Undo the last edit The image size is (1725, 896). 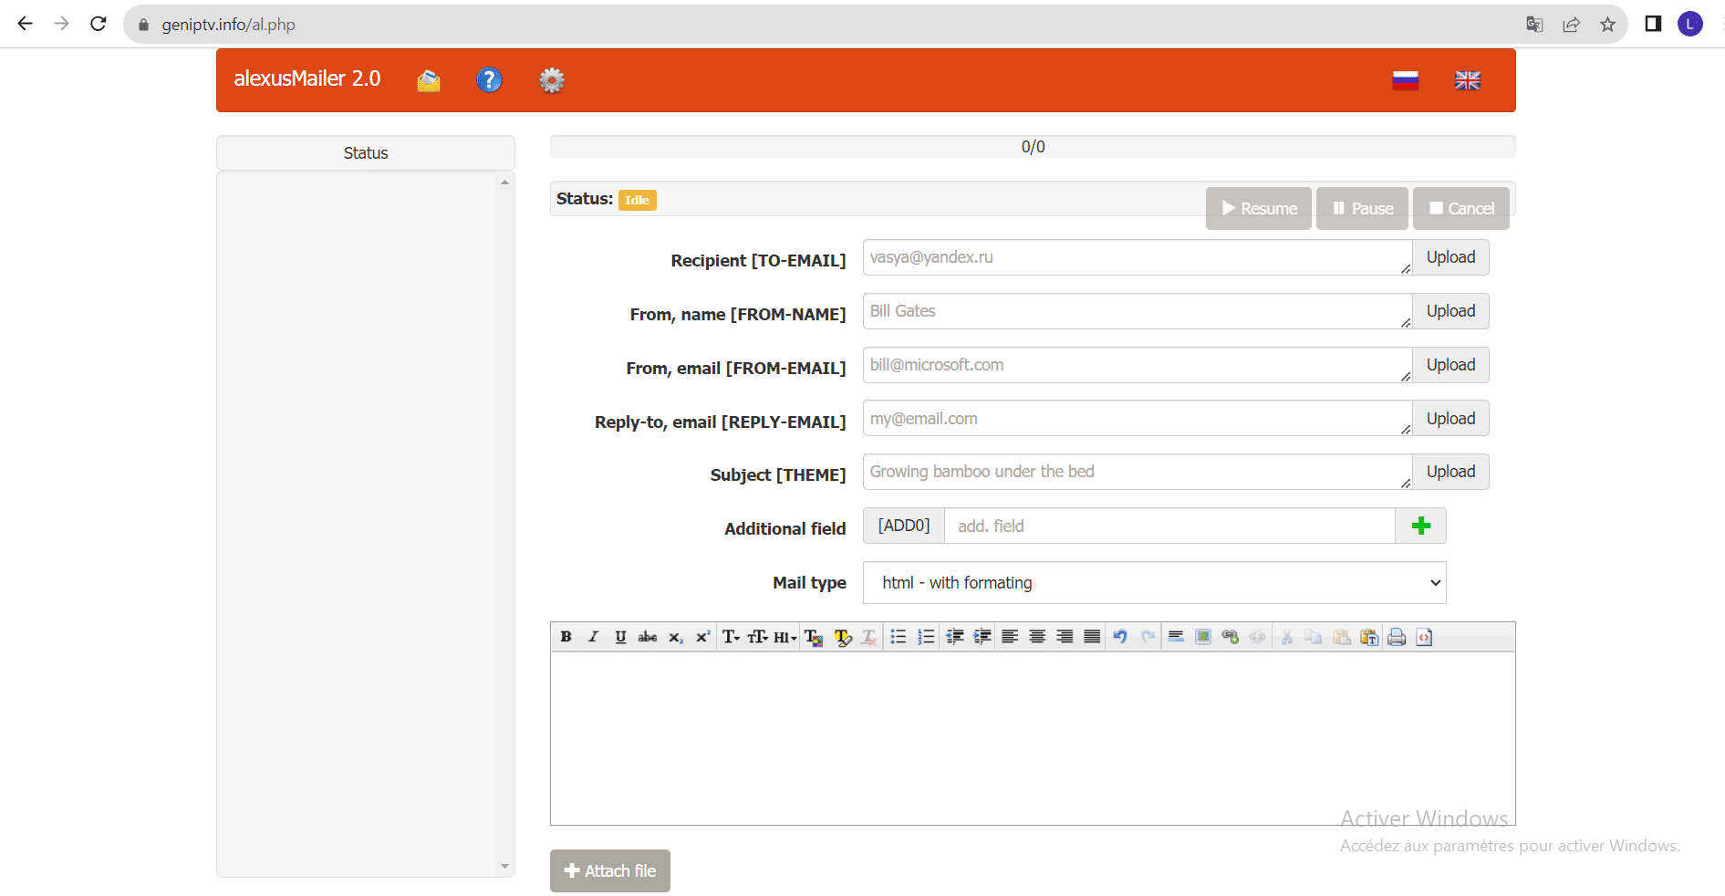tap(1120, 637)
